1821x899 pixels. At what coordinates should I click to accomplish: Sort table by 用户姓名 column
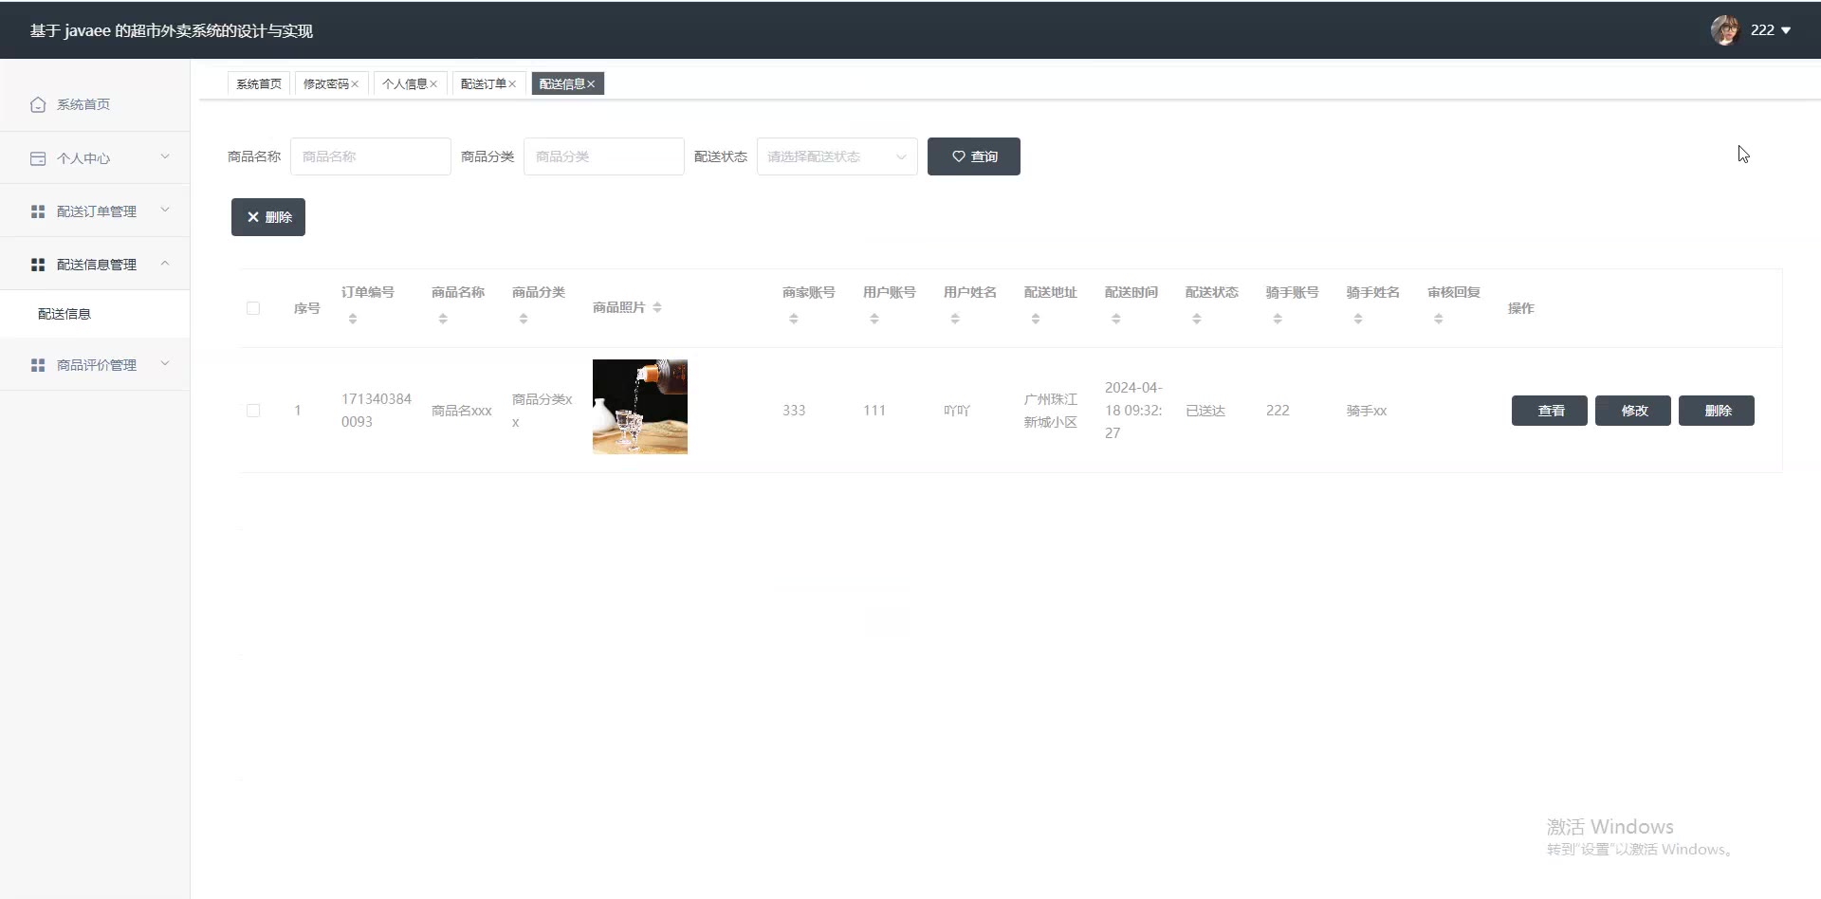click(x=955, y=319)
